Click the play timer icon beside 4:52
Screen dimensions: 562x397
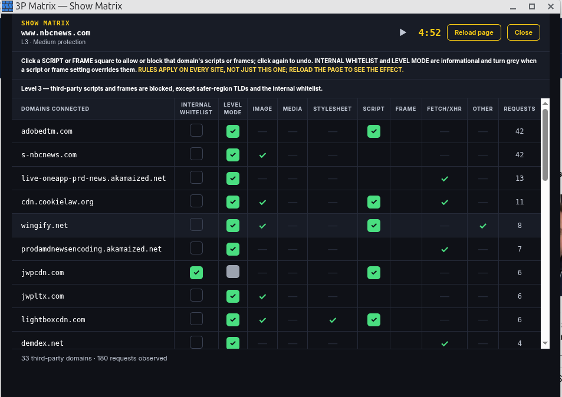click(403, 32)
